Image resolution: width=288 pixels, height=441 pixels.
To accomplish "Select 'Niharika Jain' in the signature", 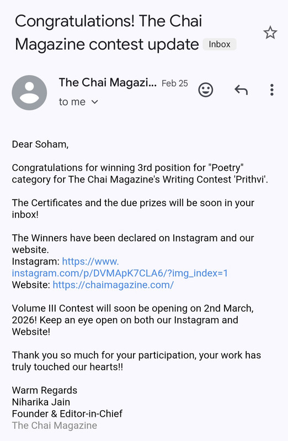I will pyautogui.click(x=41, y=402).
